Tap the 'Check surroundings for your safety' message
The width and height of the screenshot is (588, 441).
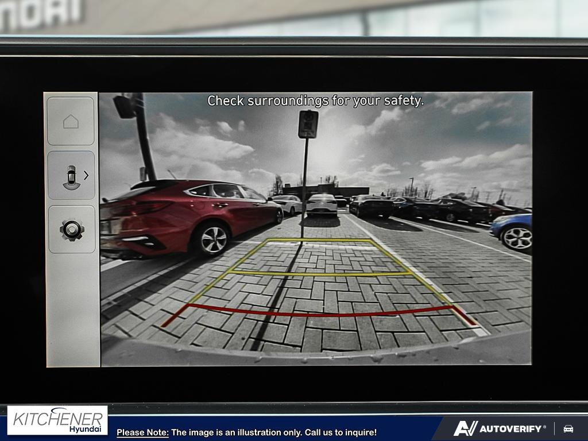tap(315, 101)
